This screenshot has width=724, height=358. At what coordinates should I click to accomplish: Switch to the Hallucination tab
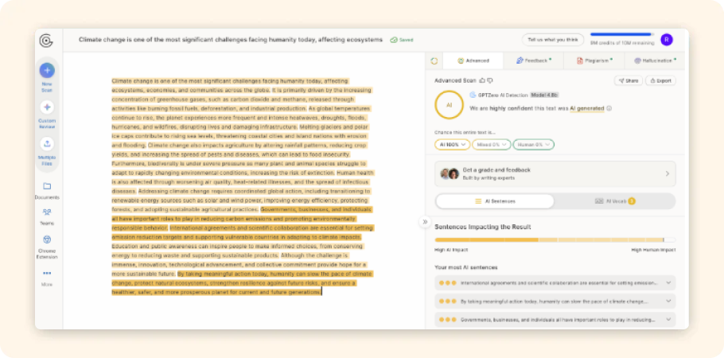[x=655, y=60]
